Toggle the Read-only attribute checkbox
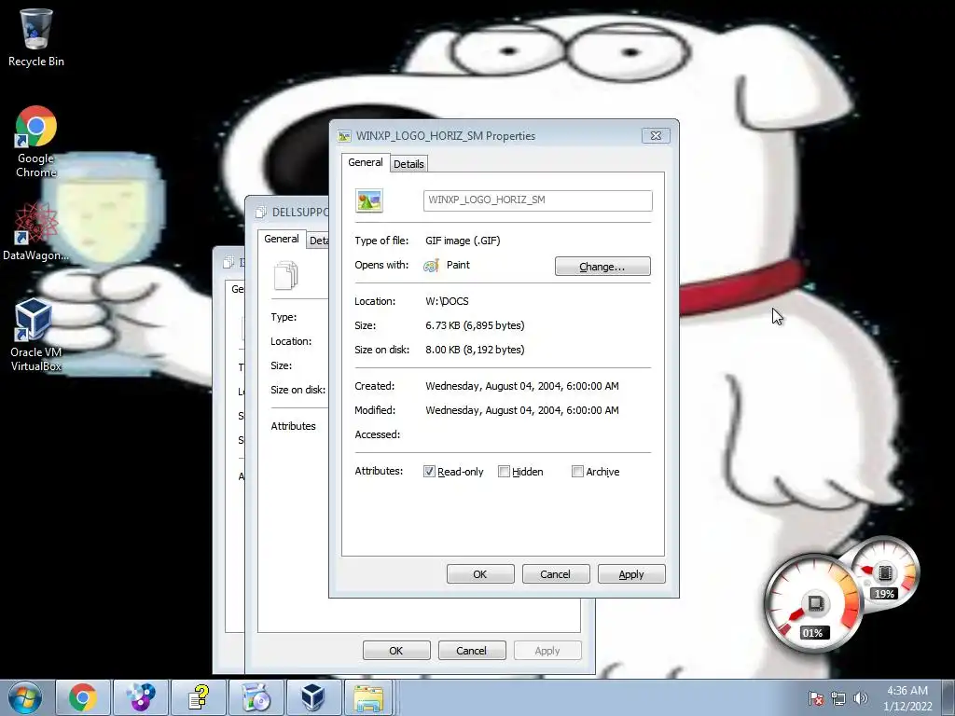Viewport: 955px width, 716px height. click(x=429, y=472)
